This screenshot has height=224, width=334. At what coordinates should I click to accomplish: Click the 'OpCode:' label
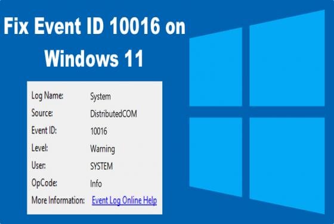pos(44,183)
